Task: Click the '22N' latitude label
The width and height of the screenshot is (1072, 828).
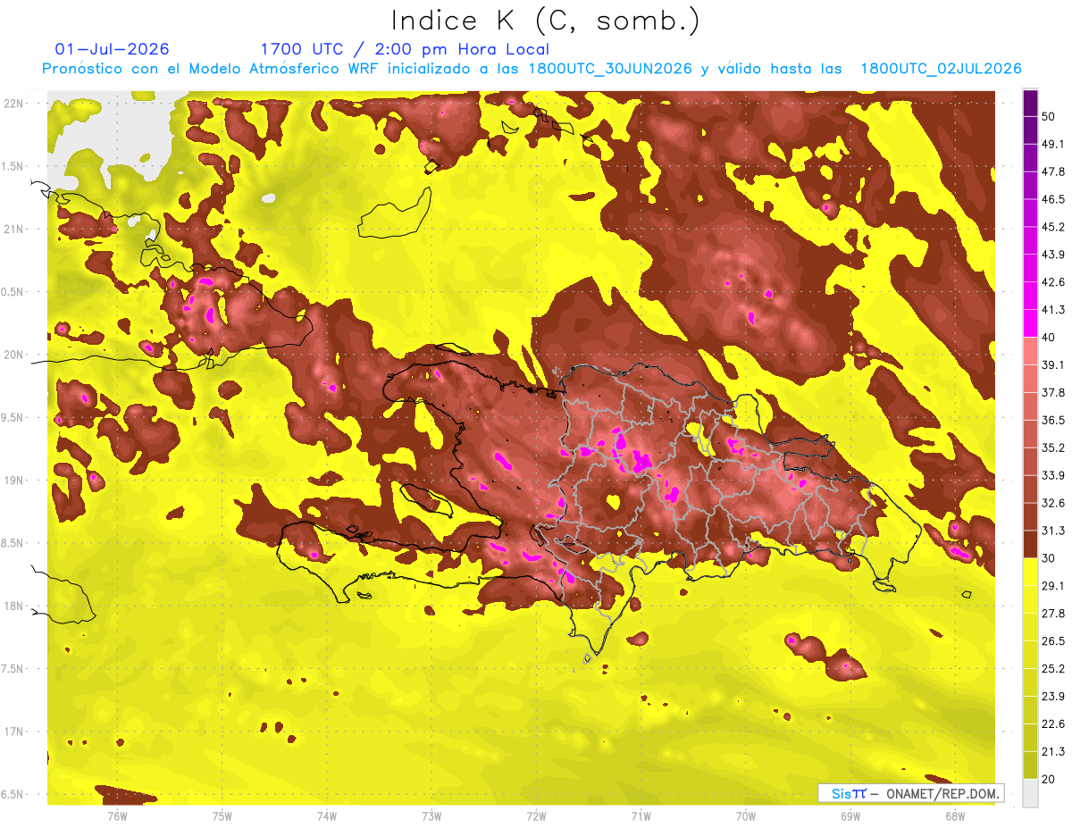Action: [x=14, y=104]
